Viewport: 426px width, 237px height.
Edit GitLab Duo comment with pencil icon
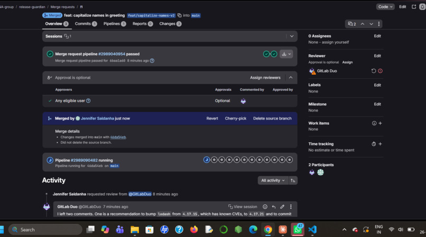pyautogui.click(x=282, y=206)
